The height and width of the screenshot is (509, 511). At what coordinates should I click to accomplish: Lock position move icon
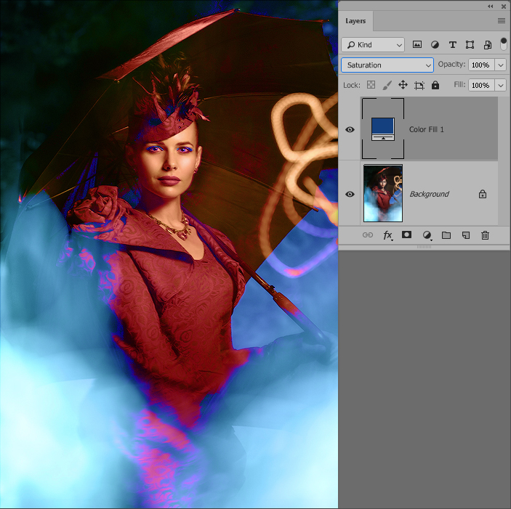(x=403, y=85)
